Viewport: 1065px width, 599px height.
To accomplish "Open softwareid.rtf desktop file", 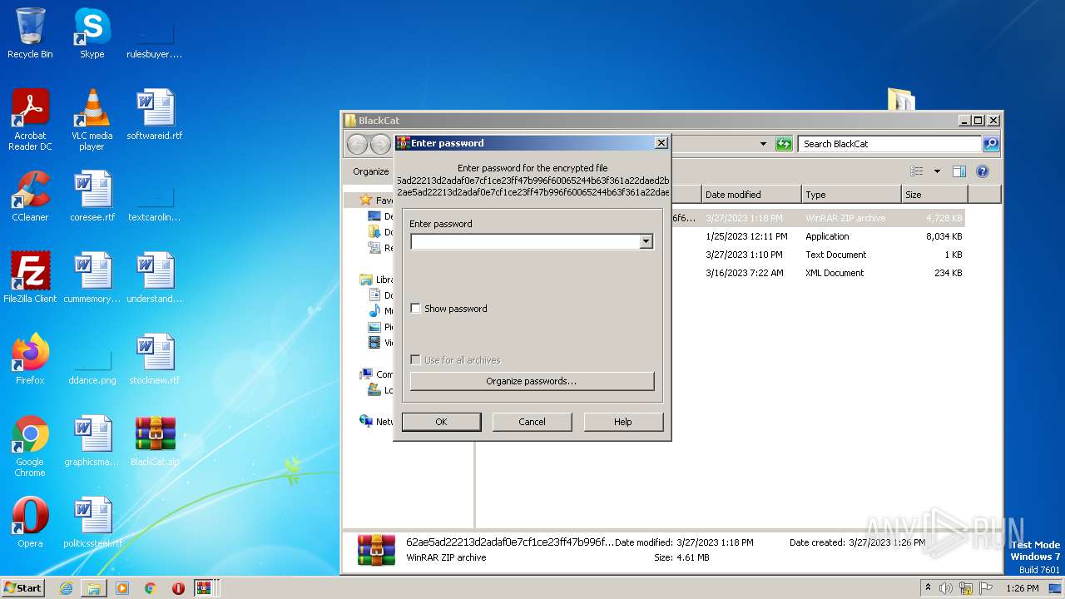I will (x=155, y=115).
